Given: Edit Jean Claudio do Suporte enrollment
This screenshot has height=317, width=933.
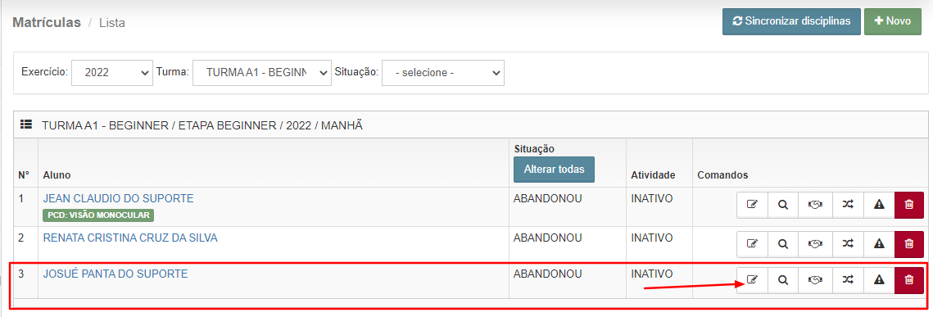Looking at the screenshot, I should tap(752, 205).
